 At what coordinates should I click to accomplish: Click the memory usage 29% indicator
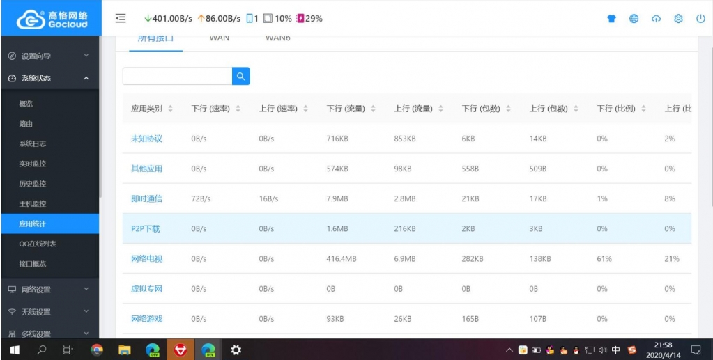click(309, 19)
